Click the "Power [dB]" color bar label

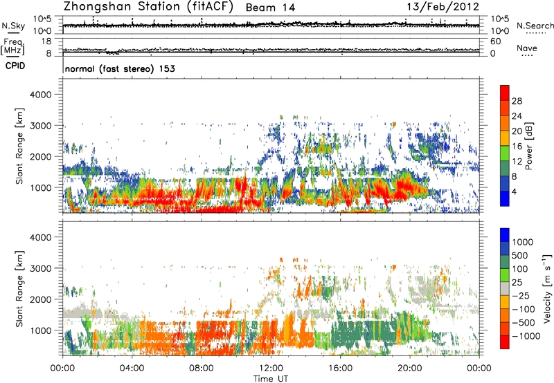point(528,146)
